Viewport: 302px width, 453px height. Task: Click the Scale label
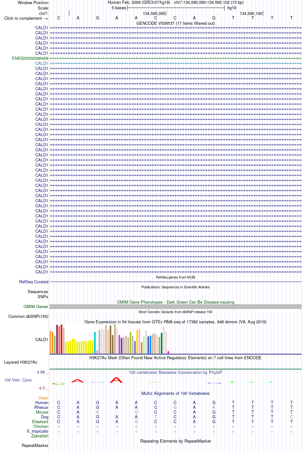tap(43, 8)
